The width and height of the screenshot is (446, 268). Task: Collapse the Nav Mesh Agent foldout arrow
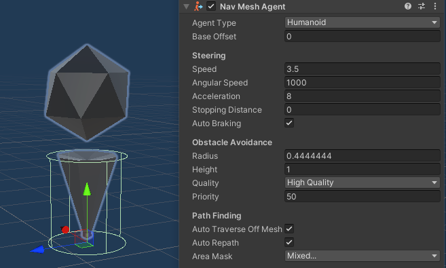tap(186, 7)
